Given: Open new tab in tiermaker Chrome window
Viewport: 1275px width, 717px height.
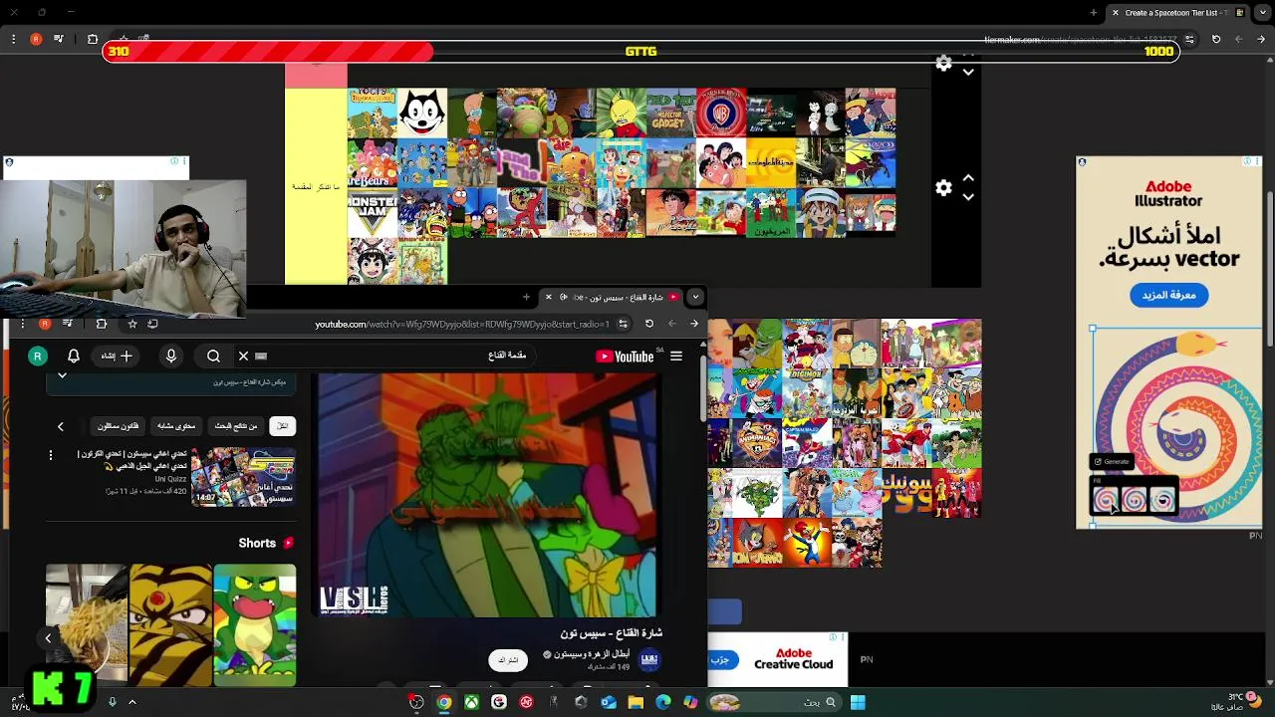Looking at the screenshot, I should 1094,13.
